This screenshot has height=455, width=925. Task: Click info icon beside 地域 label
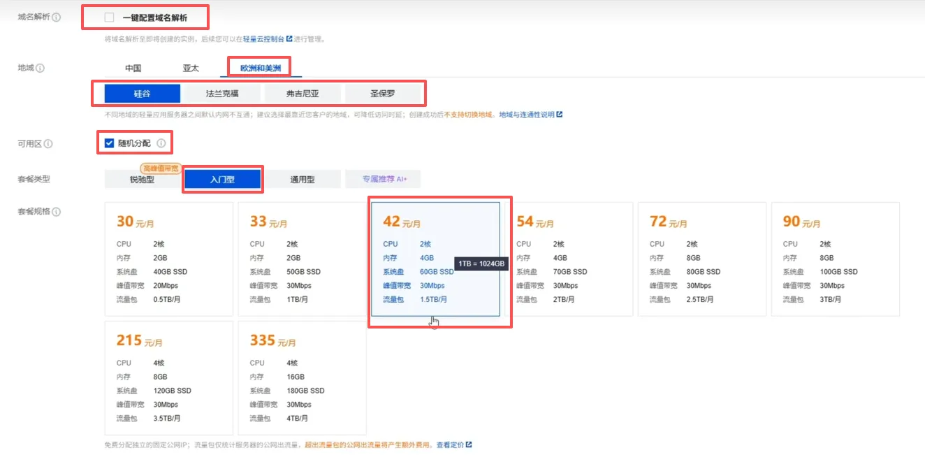tap(40, 68)
